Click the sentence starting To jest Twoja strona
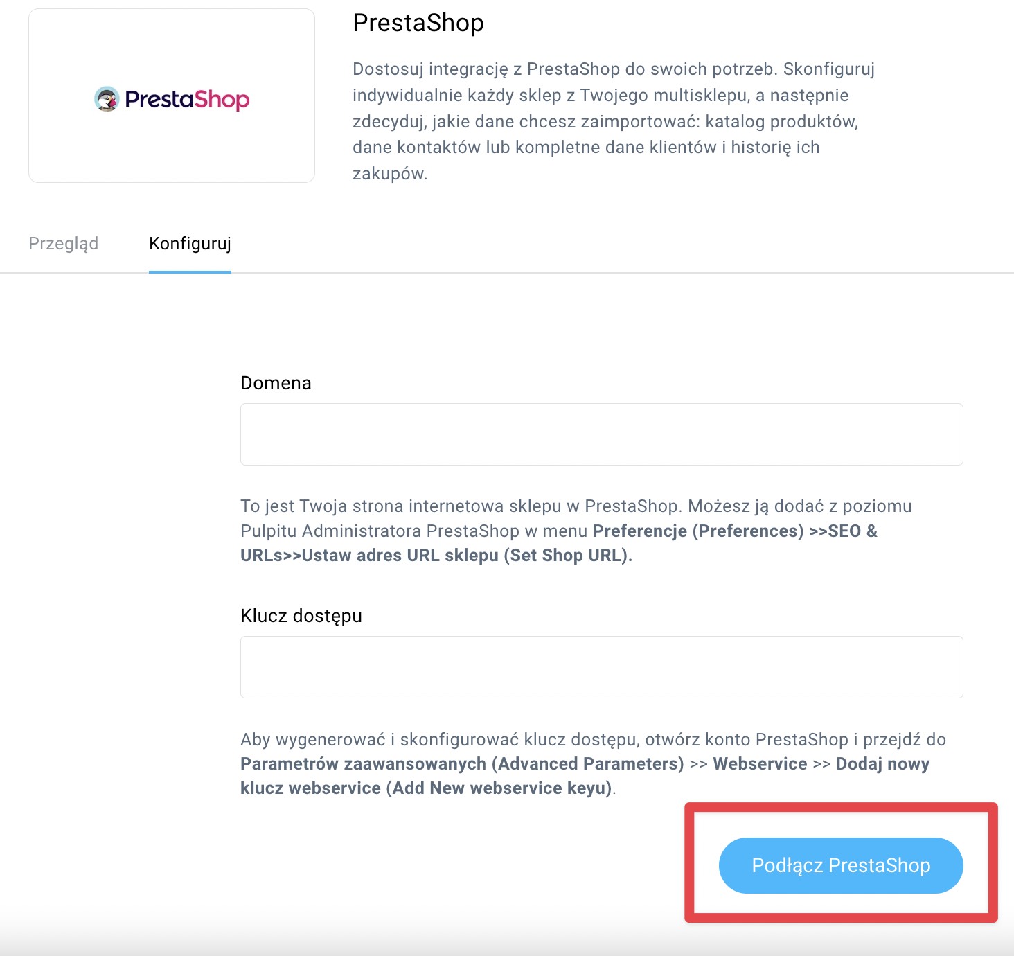 pos(576,531)
